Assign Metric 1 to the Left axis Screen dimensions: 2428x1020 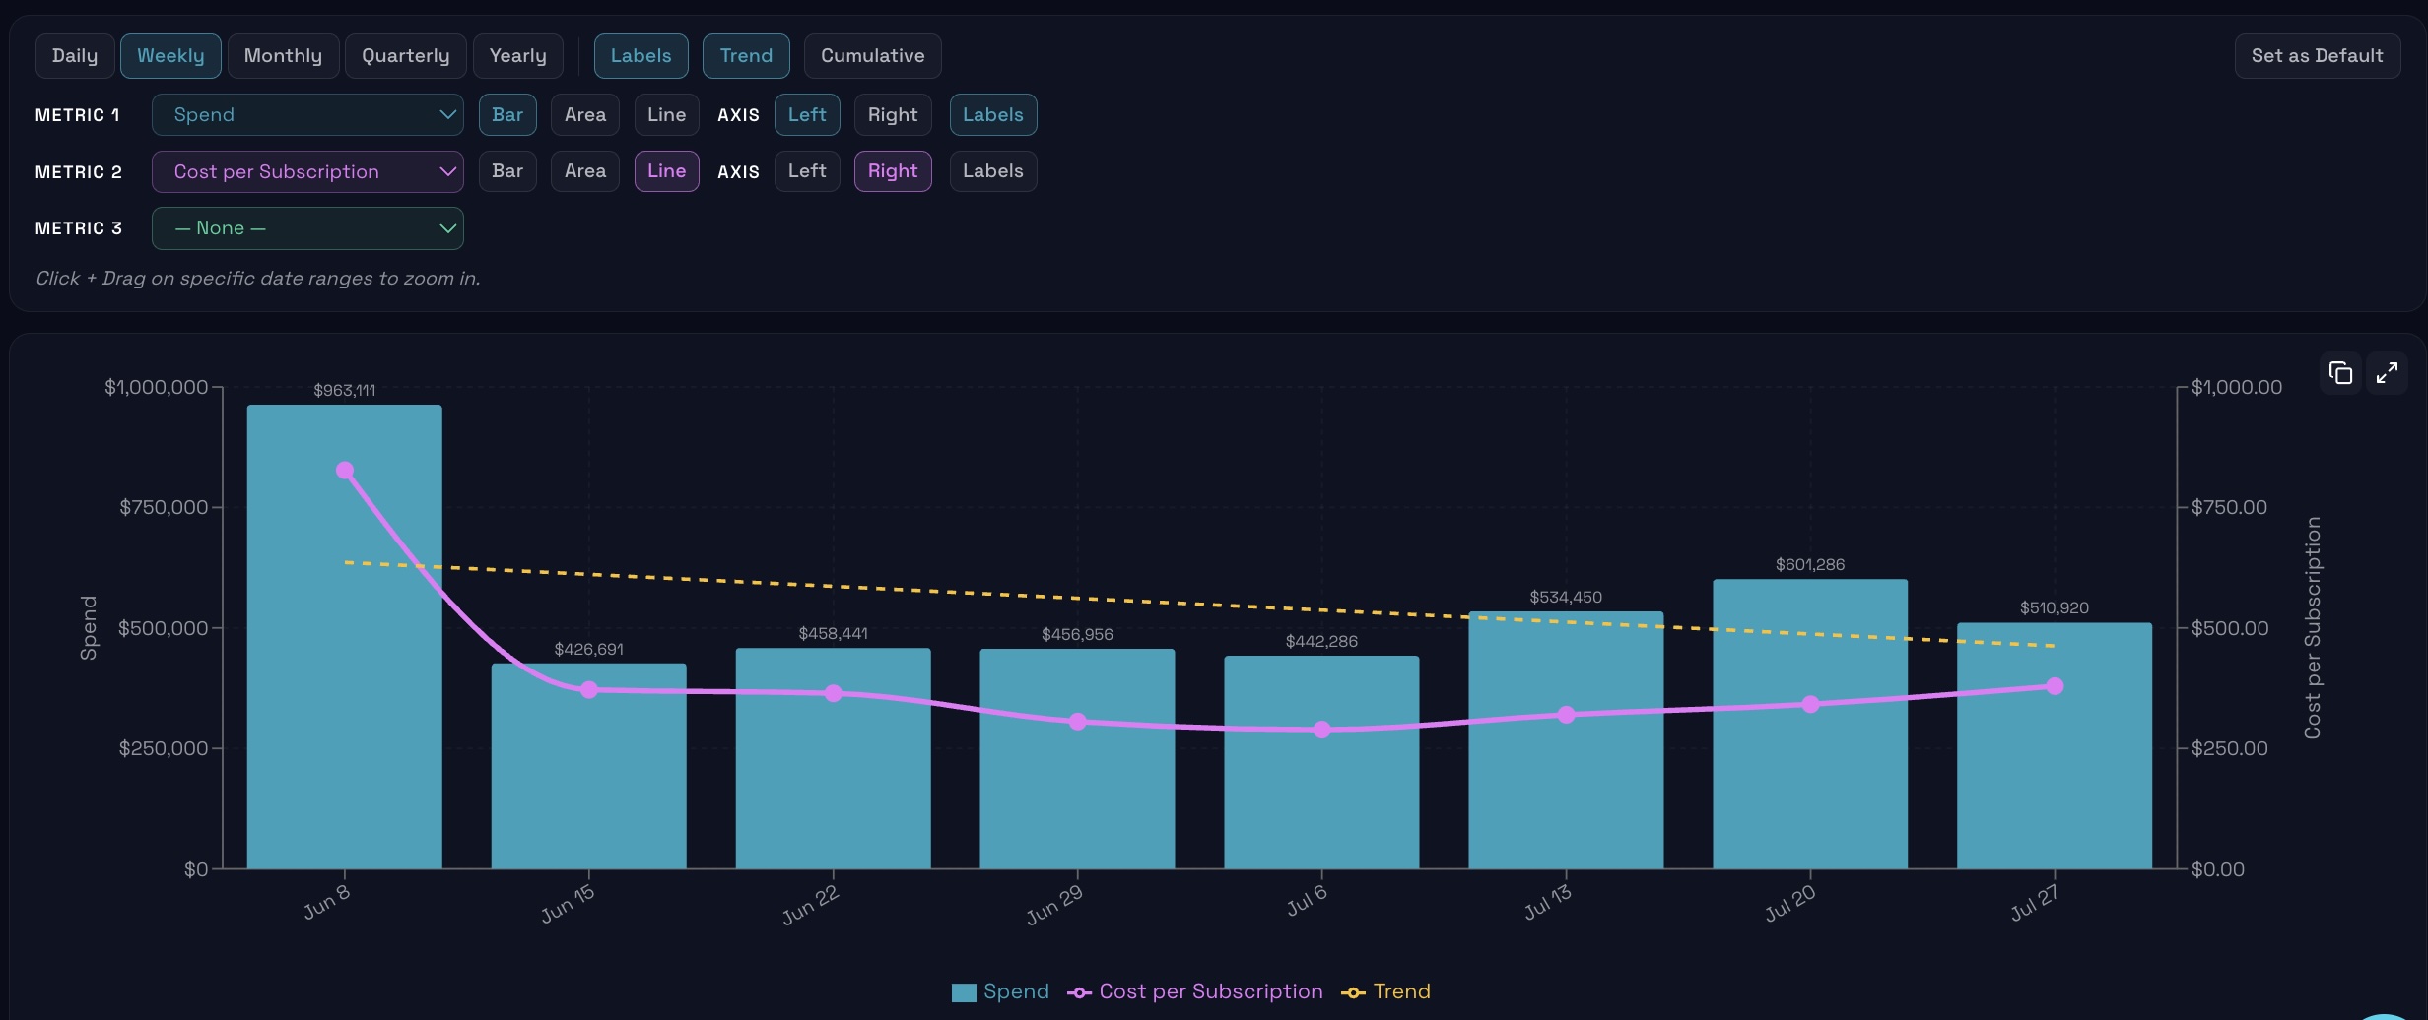807,115
